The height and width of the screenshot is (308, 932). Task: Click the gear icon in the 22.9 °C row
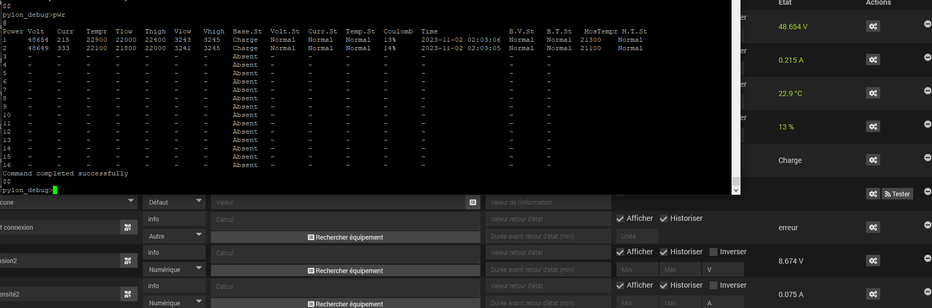pyautogui.click(x=873, y=93)
